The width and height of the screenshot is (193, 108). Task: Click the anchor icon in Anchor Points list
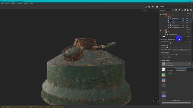168,73
